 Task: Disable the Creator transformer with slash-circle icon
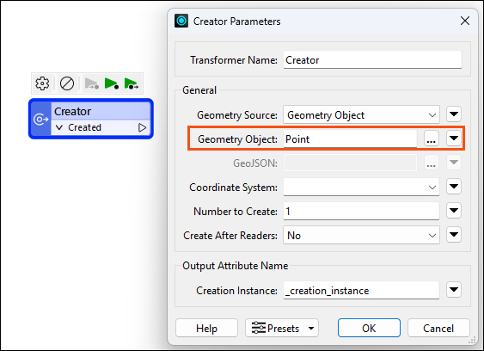[67, 83]
